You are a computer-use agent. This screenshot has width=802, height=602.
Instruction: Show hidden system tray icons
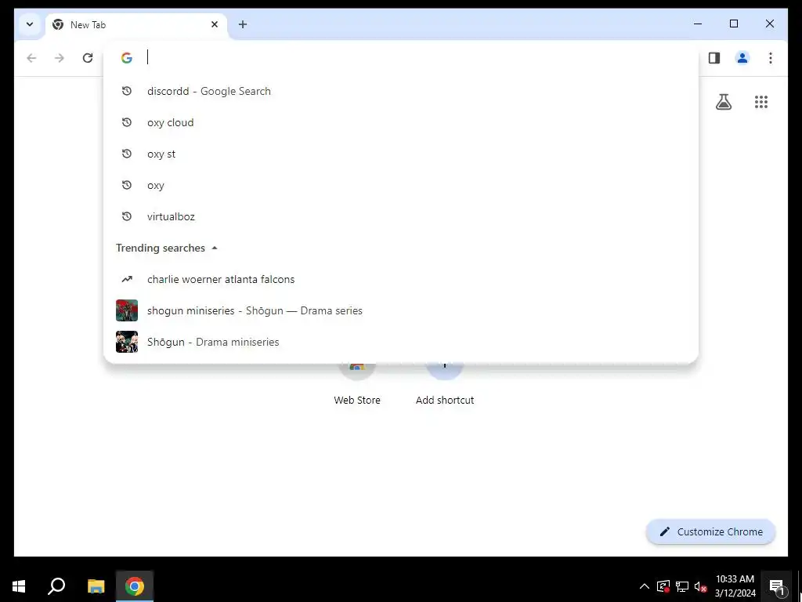click(645, 586)
